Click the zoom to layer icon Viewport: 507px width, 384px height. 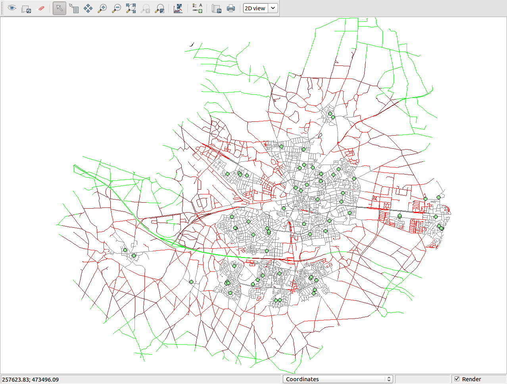tap(159, 8)
